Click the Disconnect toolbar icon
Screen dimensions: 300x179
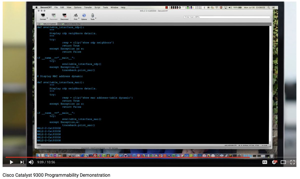click(x=64, y=17)
